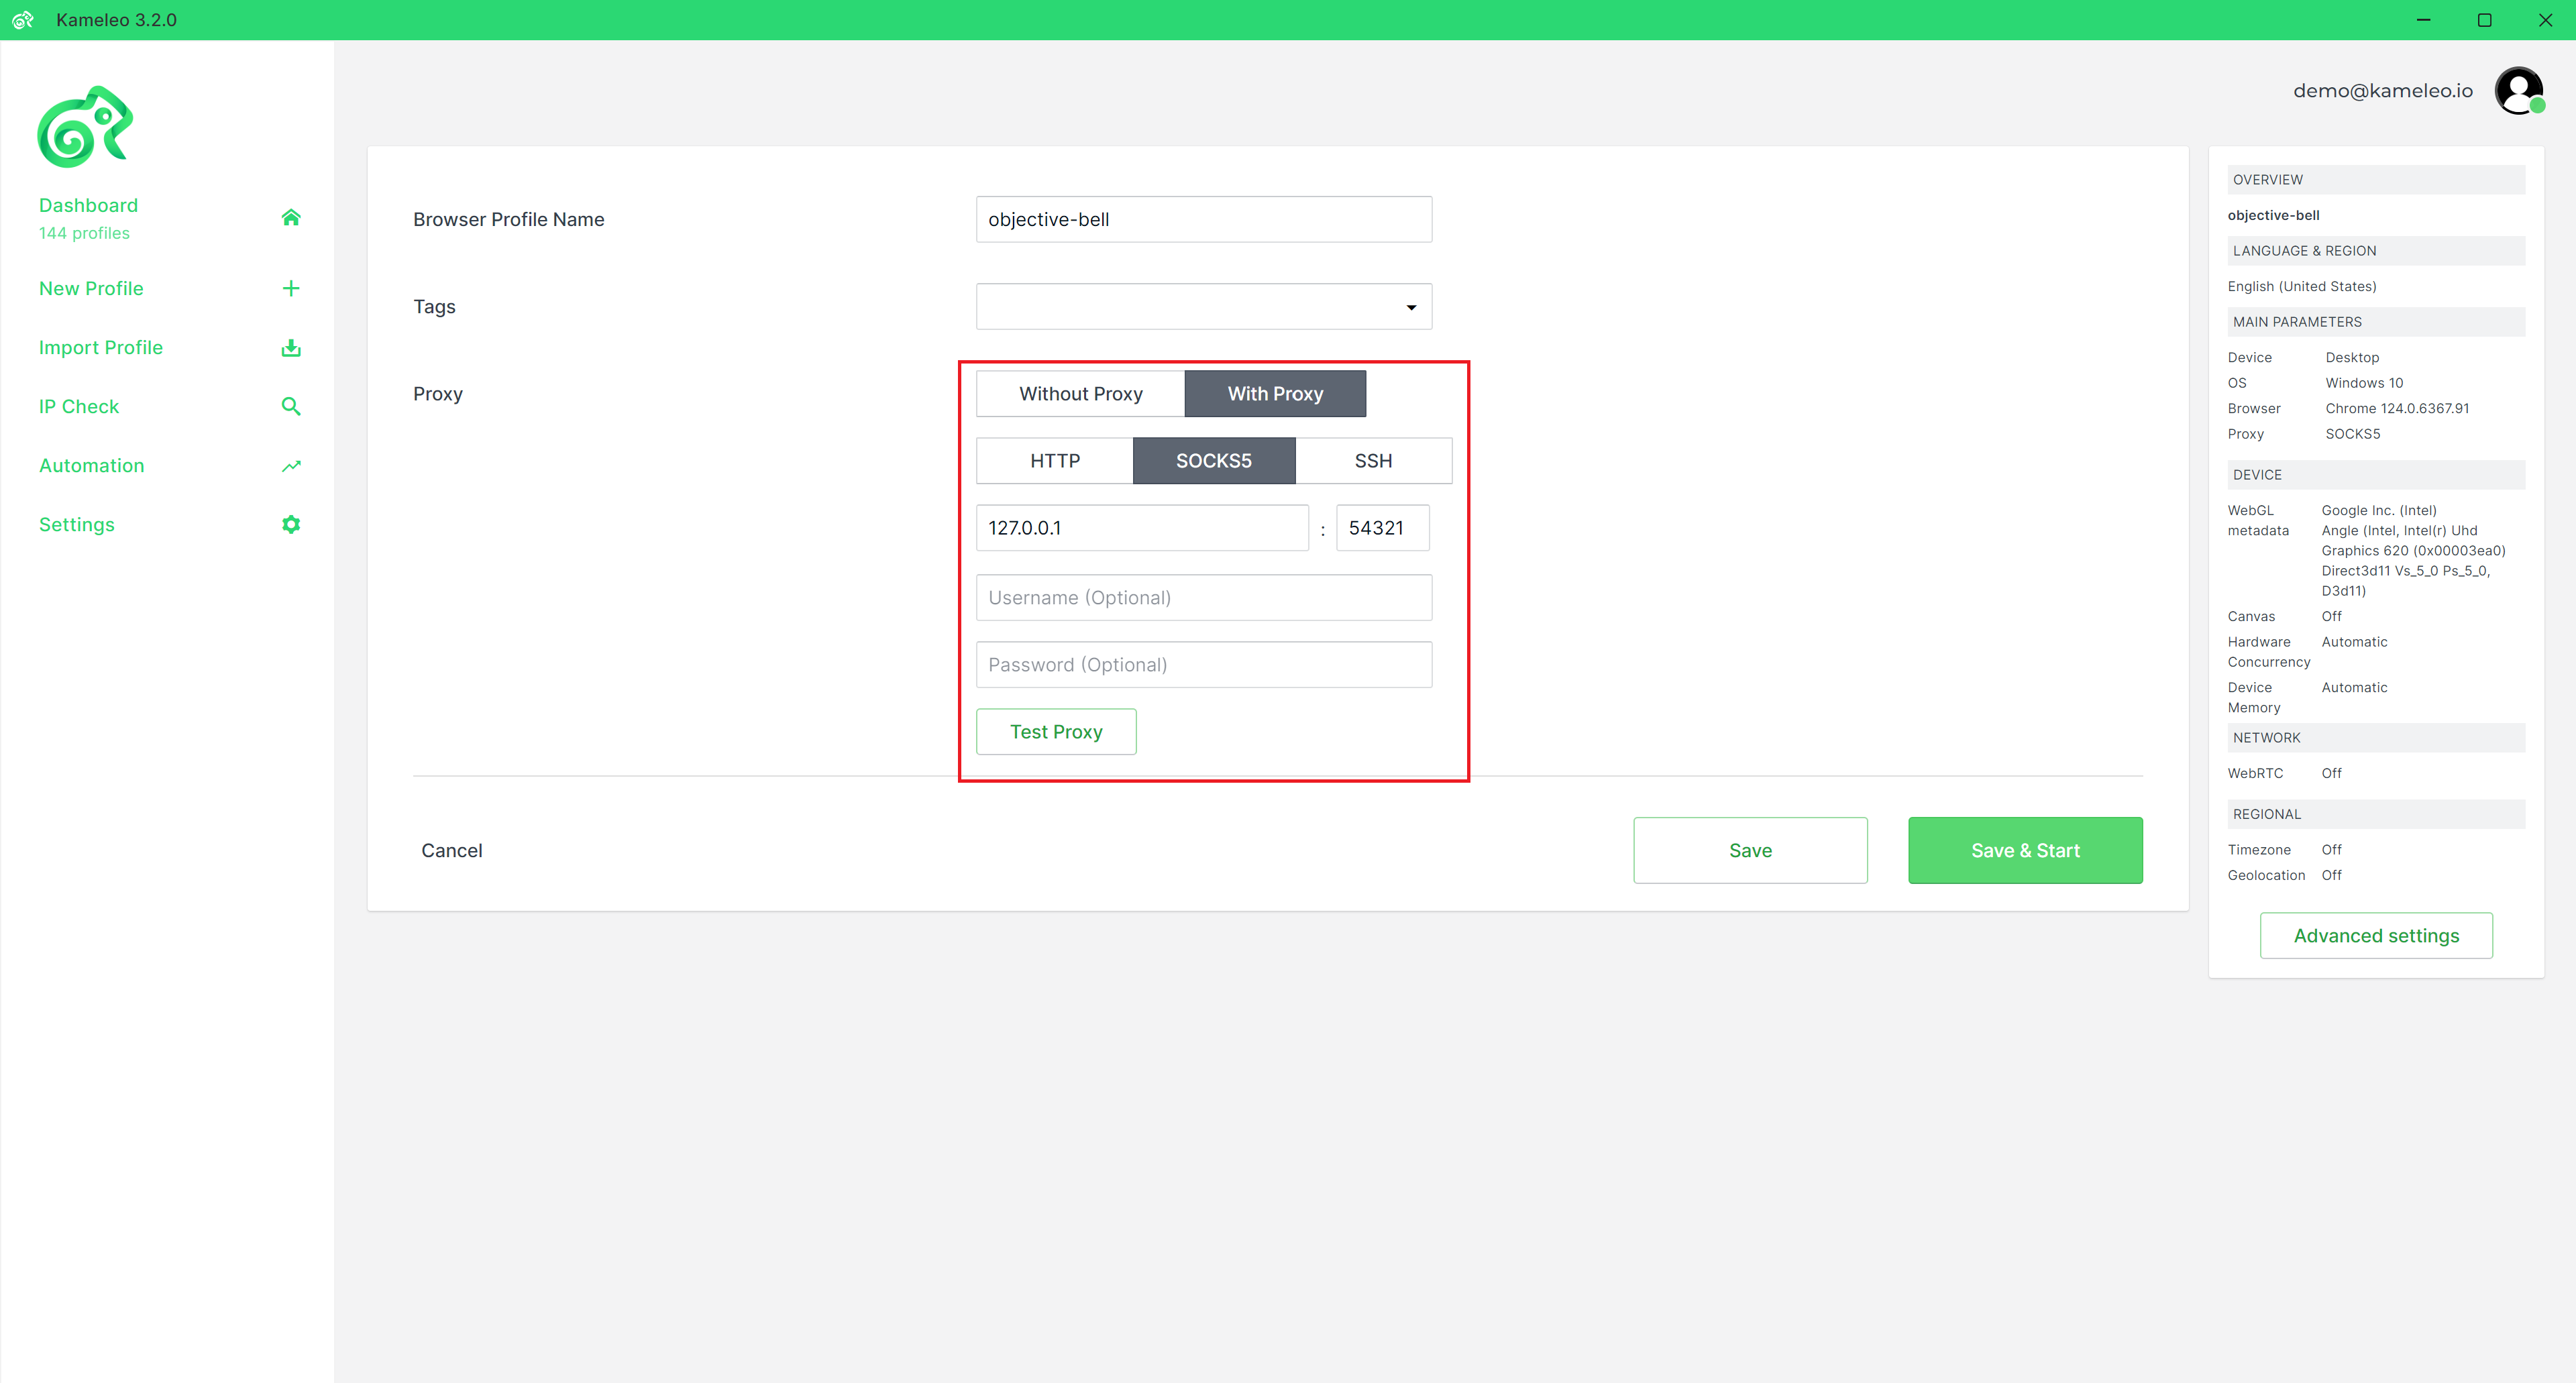Open Import Profile in the sidebar
Viewport: 2576px width, 1383px height.
[x=101, y=347]
